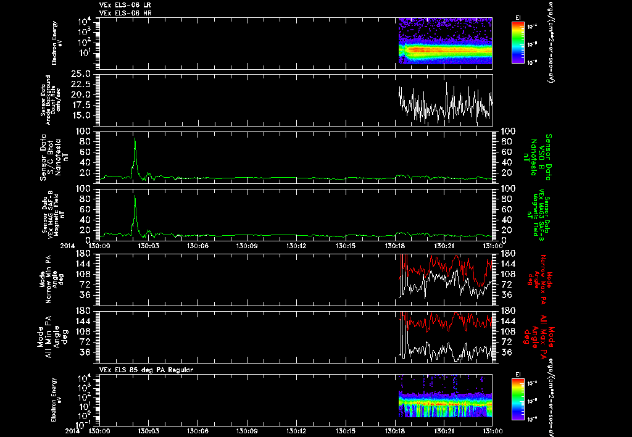Click '15.0' on the count rate axis
Image resolution: width=632 pixels, height=437 pixels.
click(x=81, y=115)
